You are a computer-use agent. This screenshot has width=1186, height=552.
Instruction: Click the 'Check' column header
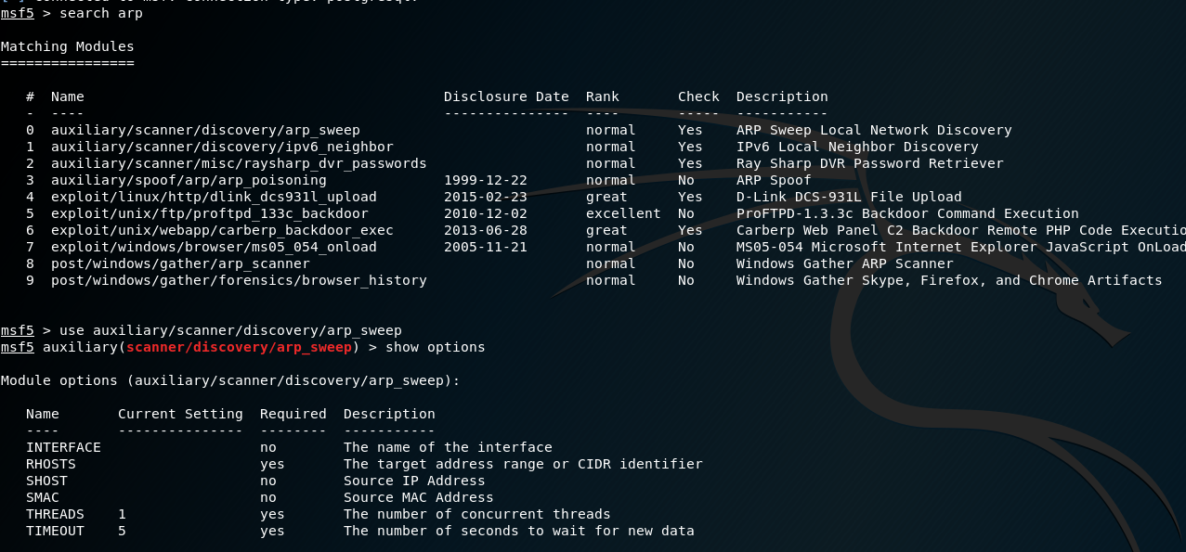click(698, 96)
